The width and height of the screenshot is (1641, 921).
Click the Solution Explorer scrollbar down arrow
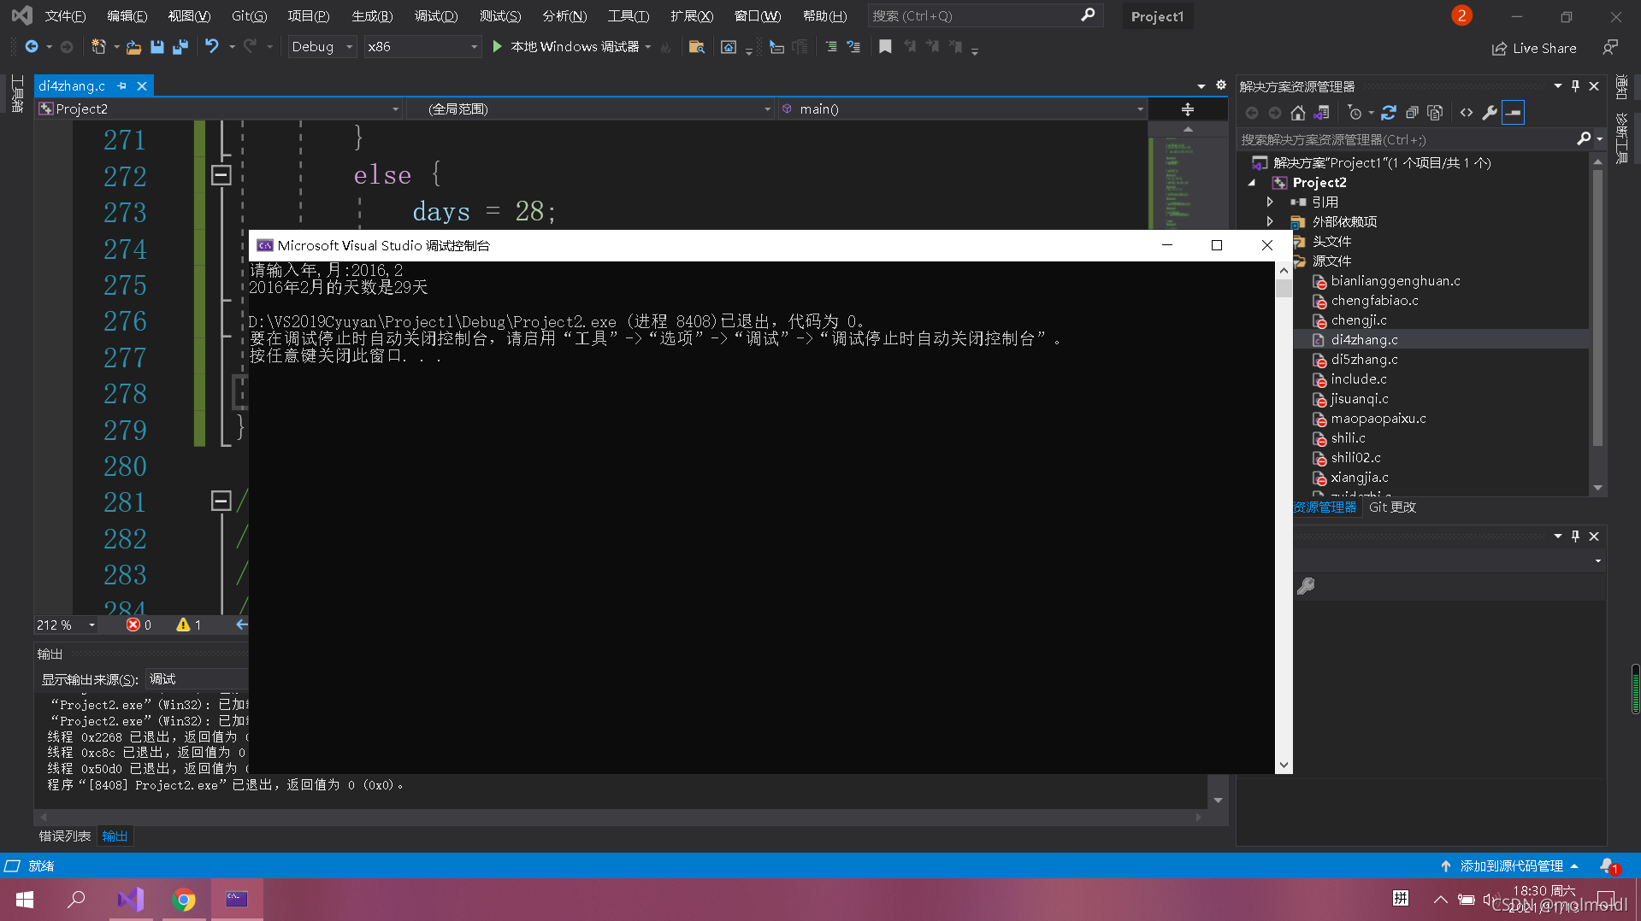1597,488
